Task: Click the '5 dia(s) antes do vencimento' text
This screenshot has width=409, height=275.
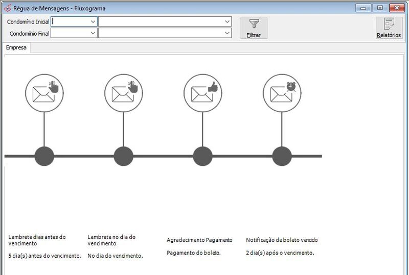Action: click(45, 256)
